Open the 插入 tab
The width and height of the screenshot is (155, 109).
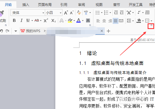[x=26, y=5]
